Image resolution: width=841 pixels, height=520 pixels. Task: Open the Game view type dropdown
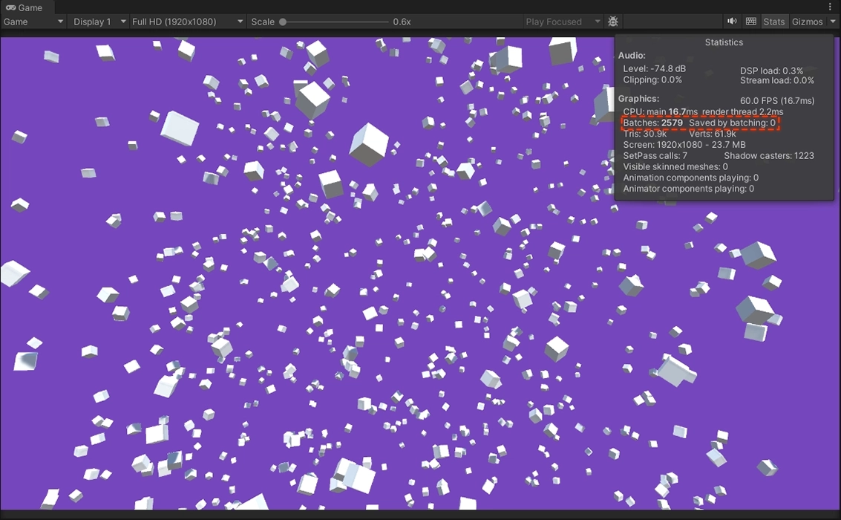(33, 22)
